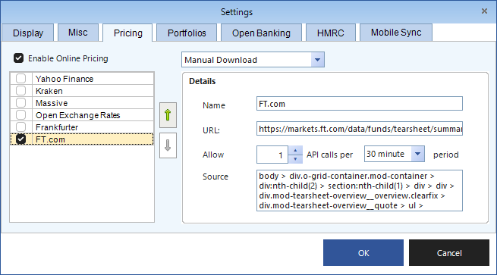Click the URL input field
The width and height of the screenshot is (497, 275).
point(360,129)
